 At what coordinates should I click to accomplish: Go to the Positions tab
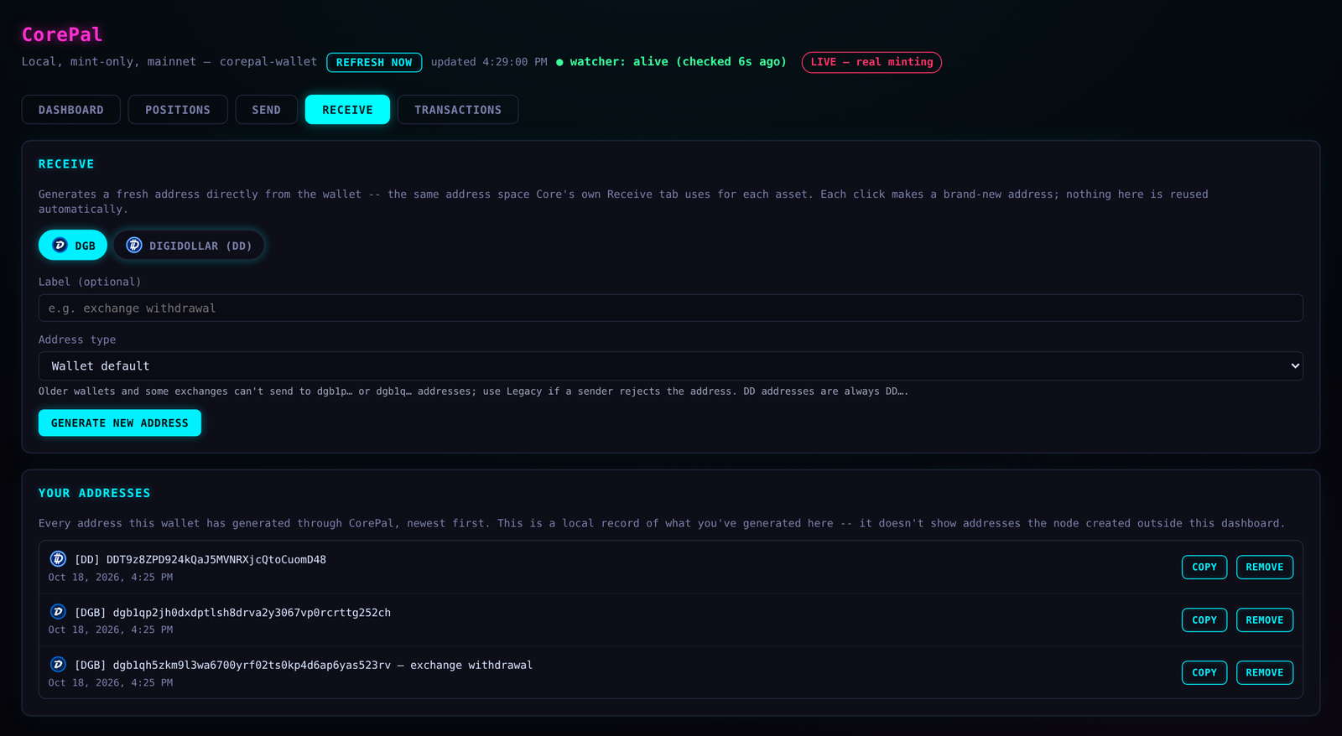pyautogui.click(x=178, y=110)
